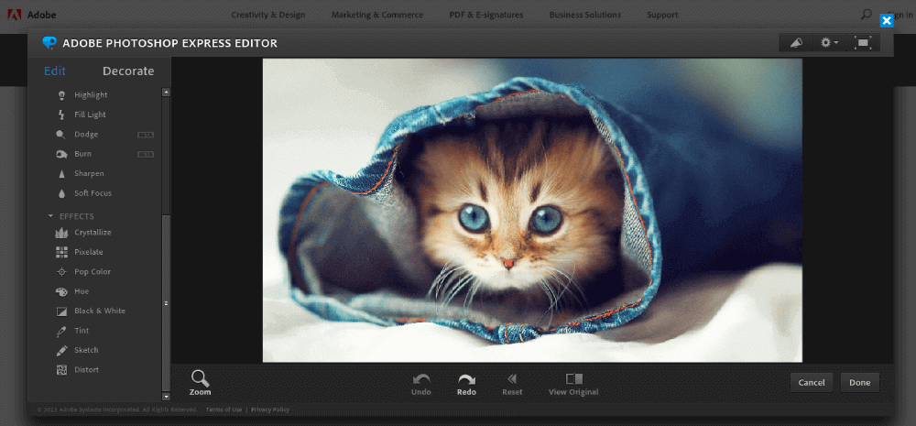This screenshot has width=916, height=426.
Task: Switch to the Decorate tab
Action: click(128, 71)
